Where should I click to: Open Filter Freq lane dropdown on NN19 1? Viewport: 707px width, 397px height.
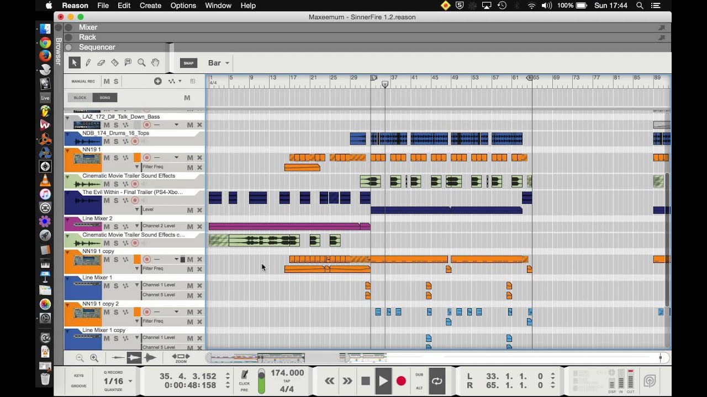[137, 167]
